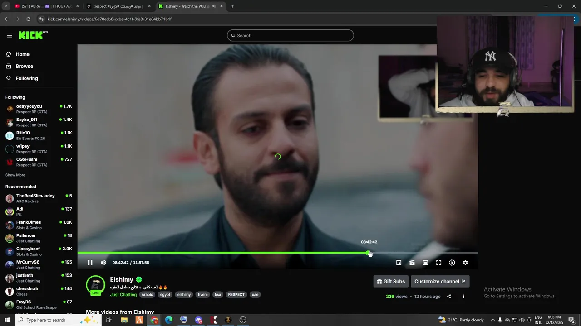
Task: Open the Just Chatting category link
Action: coord(123,295)
